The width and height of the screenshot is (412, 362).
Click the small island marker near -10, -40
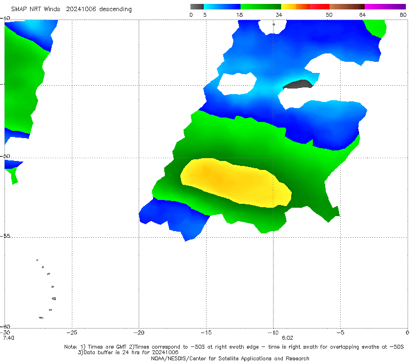(x=273, y=25)
